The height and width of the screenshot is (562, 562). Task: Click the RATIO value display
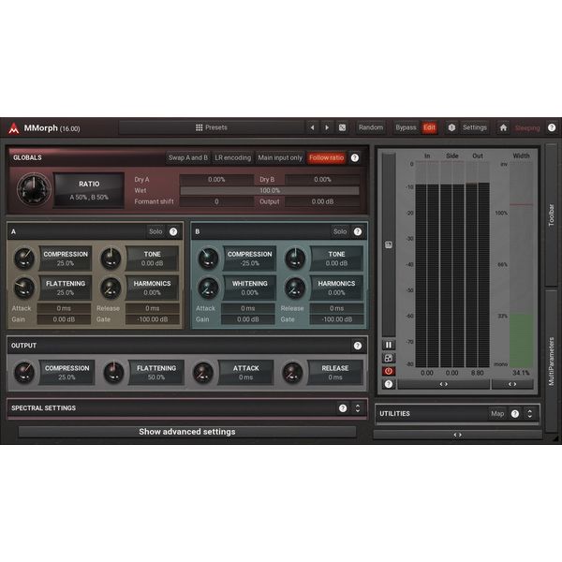(89, 190)
